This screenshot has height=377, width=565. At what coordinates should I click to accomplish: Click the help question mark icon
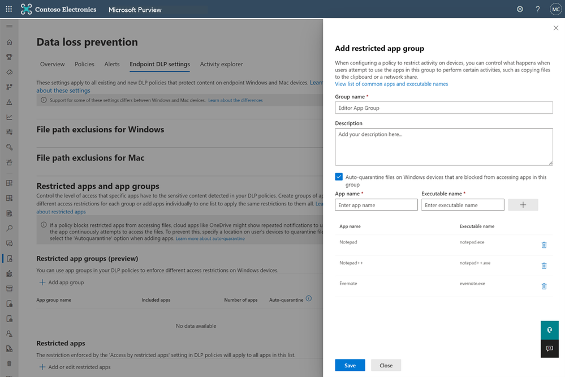537,9
